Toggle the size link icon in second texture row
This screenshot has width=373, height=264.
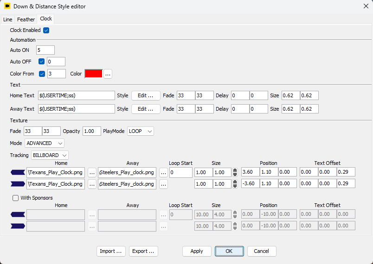tap(235, 184)
